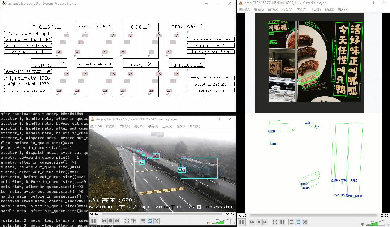390x227 pixels.
Task: Toggle fullscreen in the highway video VLC player
Action: (127, 221)
